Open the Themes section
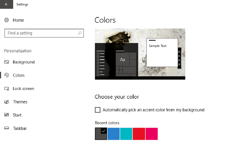Image resolution: width=247 pixels, height=143 pixels. coord(20,102)
